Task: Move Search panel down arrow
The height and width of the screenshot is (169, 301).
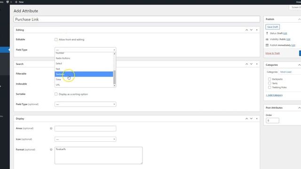Action: [251, 64]
